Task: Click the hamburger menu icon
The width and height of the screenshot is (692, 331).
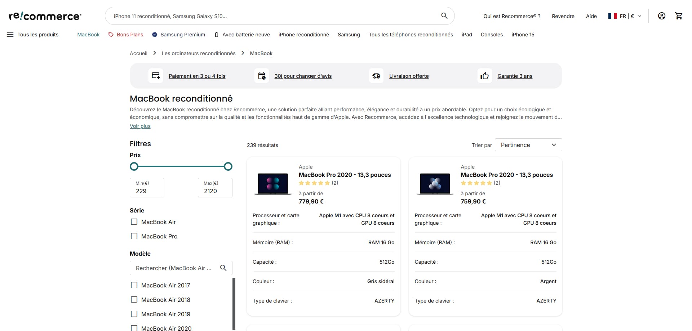Action: pyautogui.click(x=10, y=35)
